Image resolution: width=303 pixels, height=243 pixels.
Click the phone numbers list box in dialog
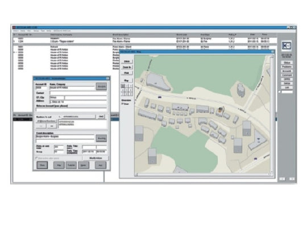coord(82,124)
